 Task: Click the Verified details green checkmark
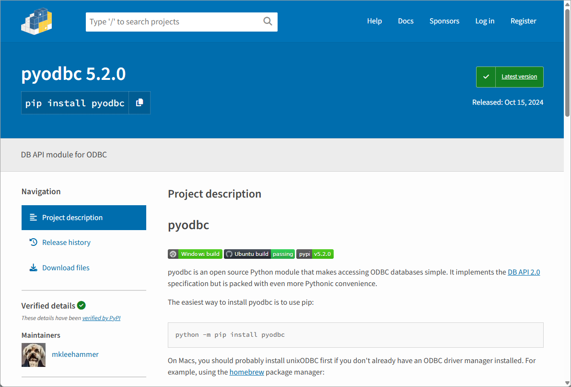click(82, 306)
